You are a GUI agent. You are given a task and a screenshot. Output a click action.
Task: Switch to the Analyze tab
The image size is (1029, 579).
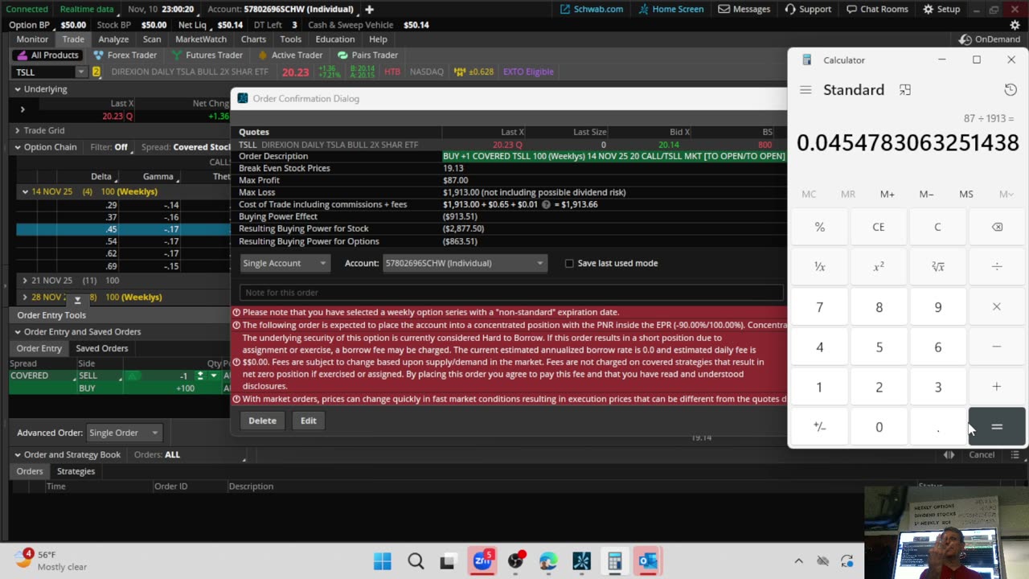113,39
